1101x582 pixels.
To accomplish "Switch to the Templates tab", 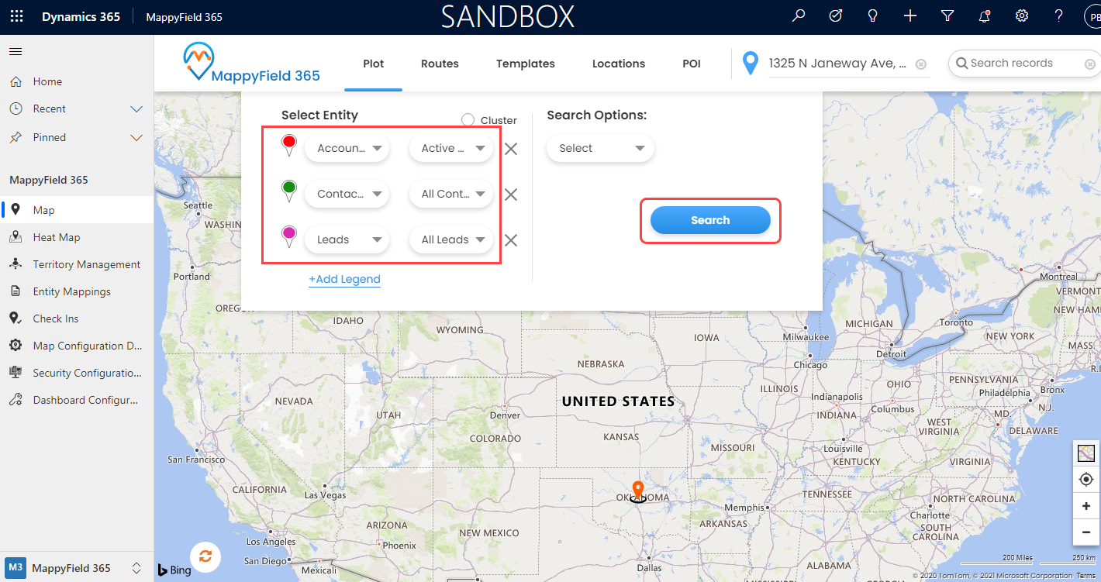I will click(x=526, y=64).
